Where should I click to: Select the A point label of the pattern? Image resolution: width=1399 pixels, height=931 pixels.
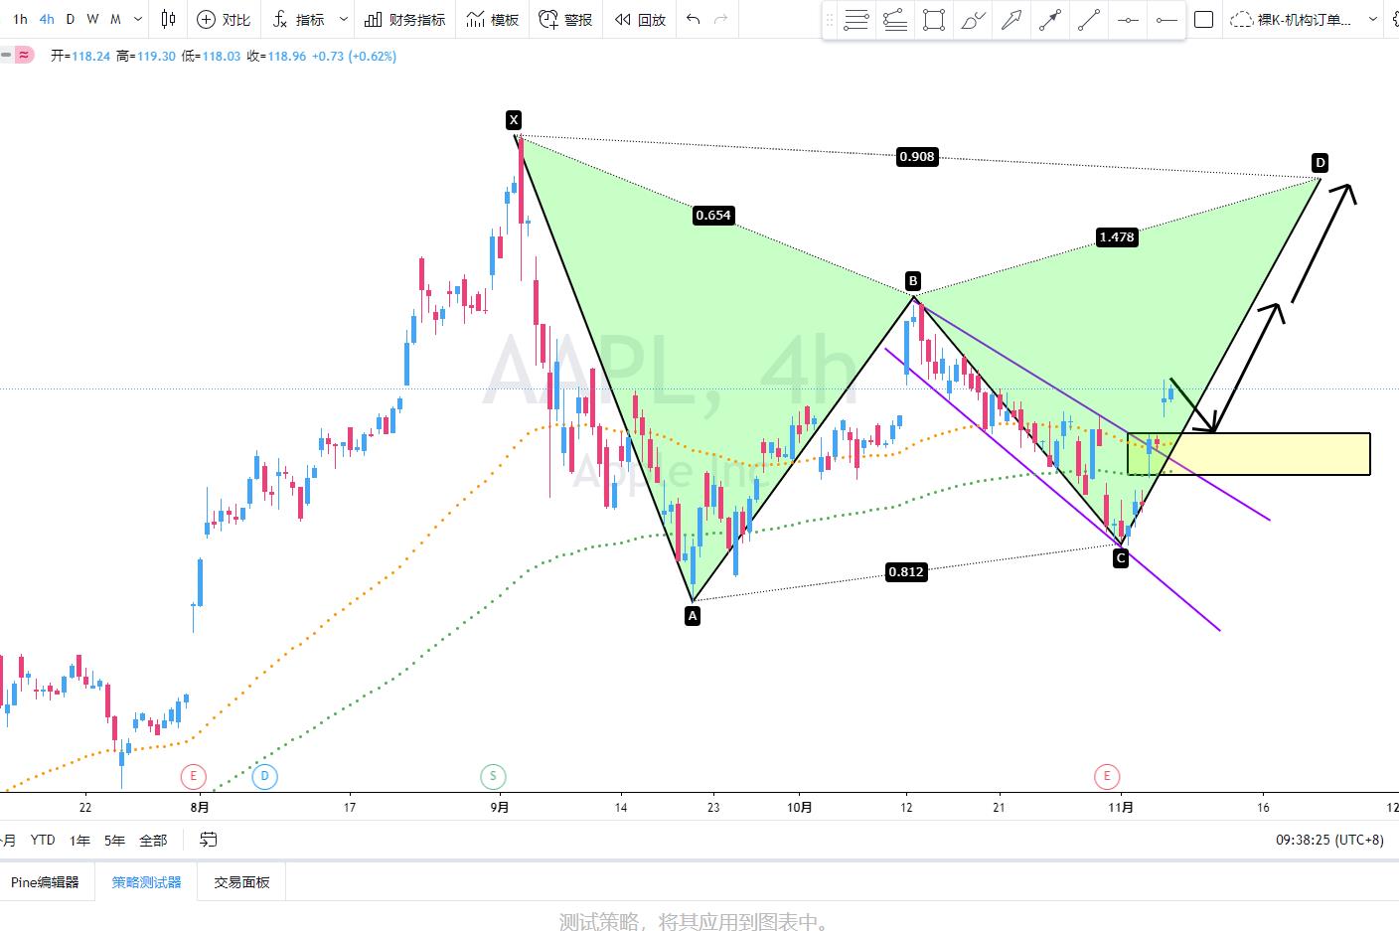[x=693, y=616]
